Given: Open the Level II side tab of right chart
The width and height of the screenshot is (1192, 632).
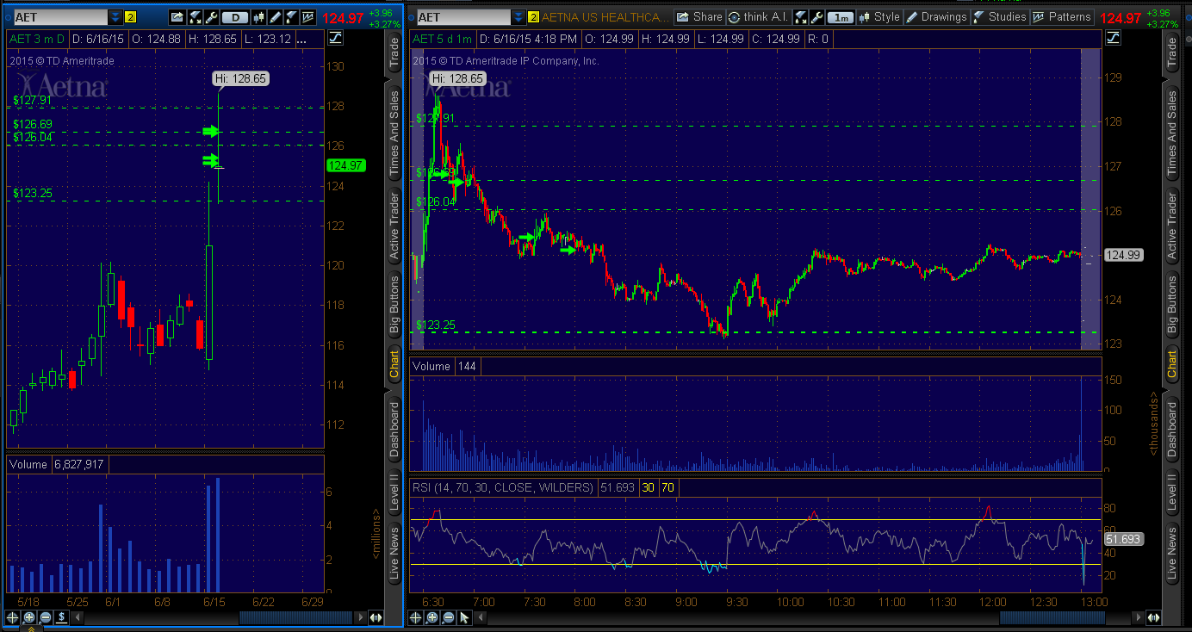Looking at the screenshot, I should (1171, 493).
